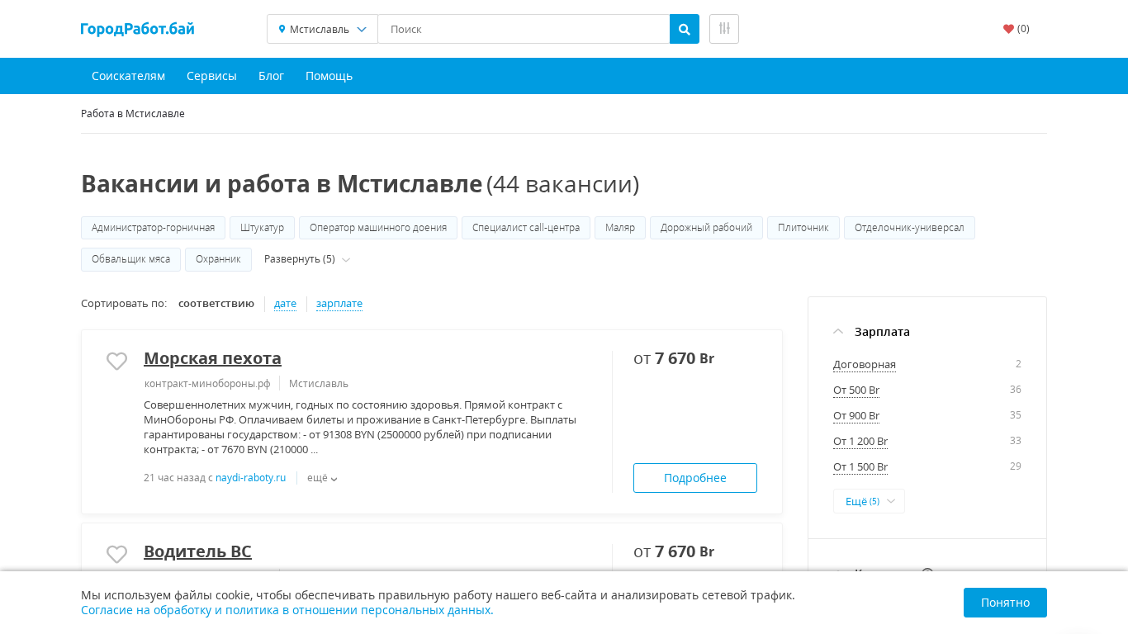Filter by Штукатур tag

[x=262, y=228]
